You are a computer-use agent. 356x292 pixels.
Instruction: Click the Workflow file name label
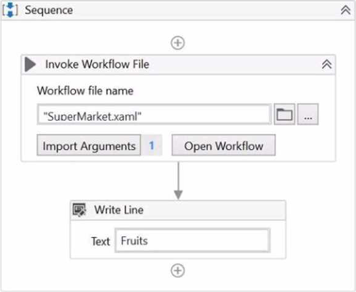coord(85,91)
